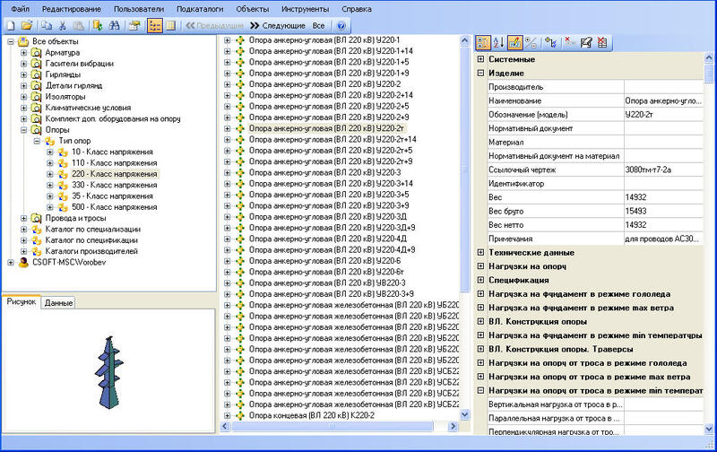Click the expand/collapse all plus-minus icon
The image size is (717, 452).
(531, 42)
